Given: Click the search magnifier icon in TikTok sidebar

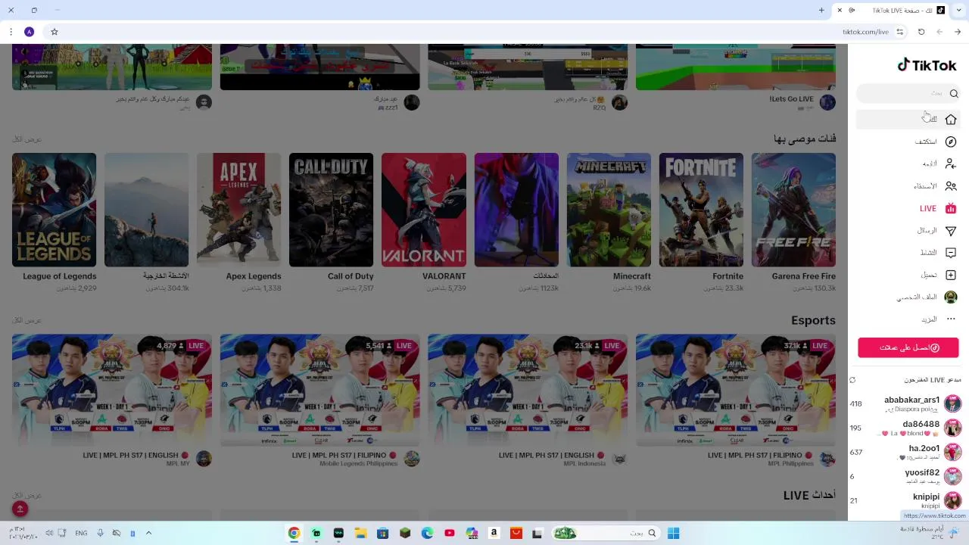Looking at the screenshot, I should click(954, 94).
